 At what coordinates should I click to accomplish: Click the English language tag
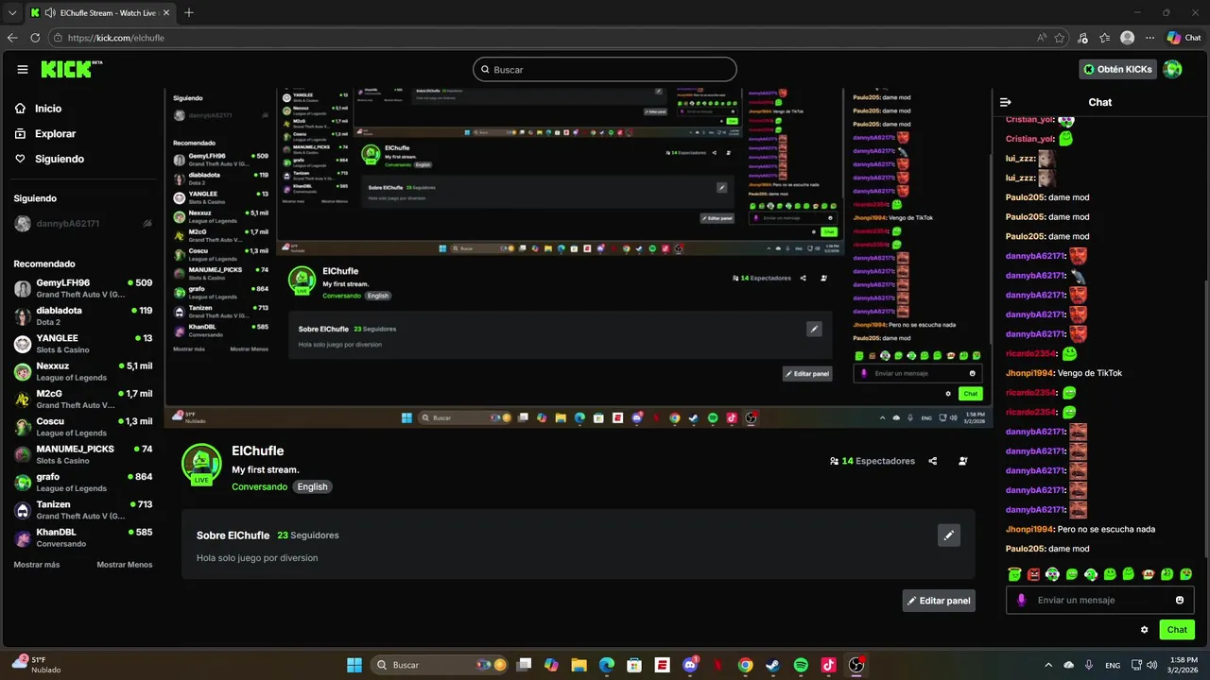(312, 487)
